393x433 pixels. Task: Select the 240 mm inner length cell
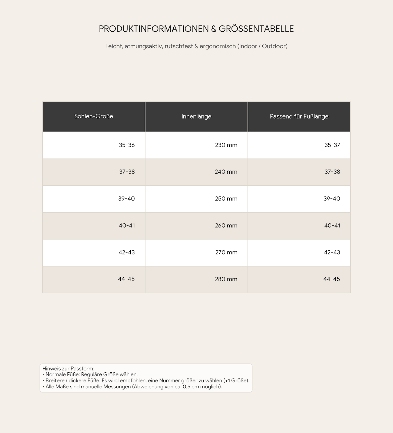(196, 172)
